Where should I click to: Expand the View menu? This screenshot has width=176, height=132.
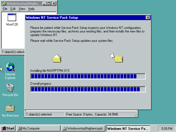[x=22, y=9]
